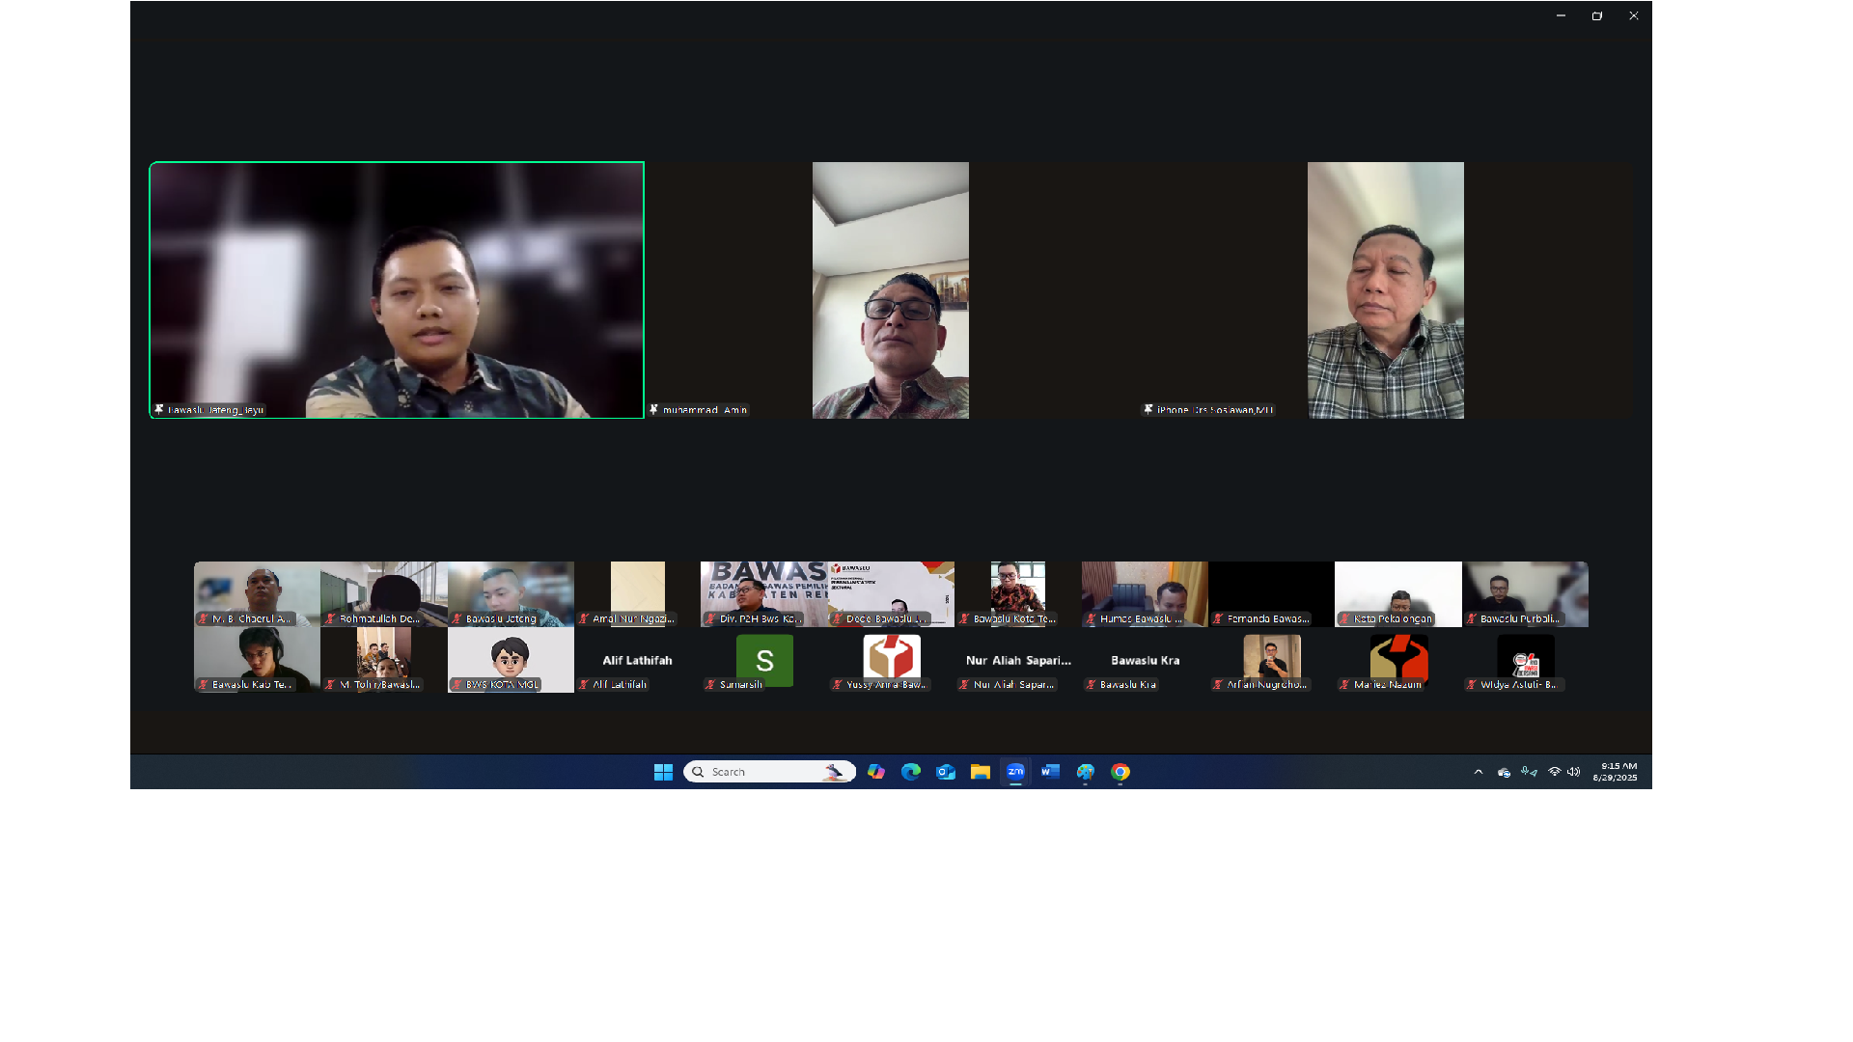Select the BWS KOTA MGL participant tile
Screen dimensions: 1853x1042
coord(511,660)
